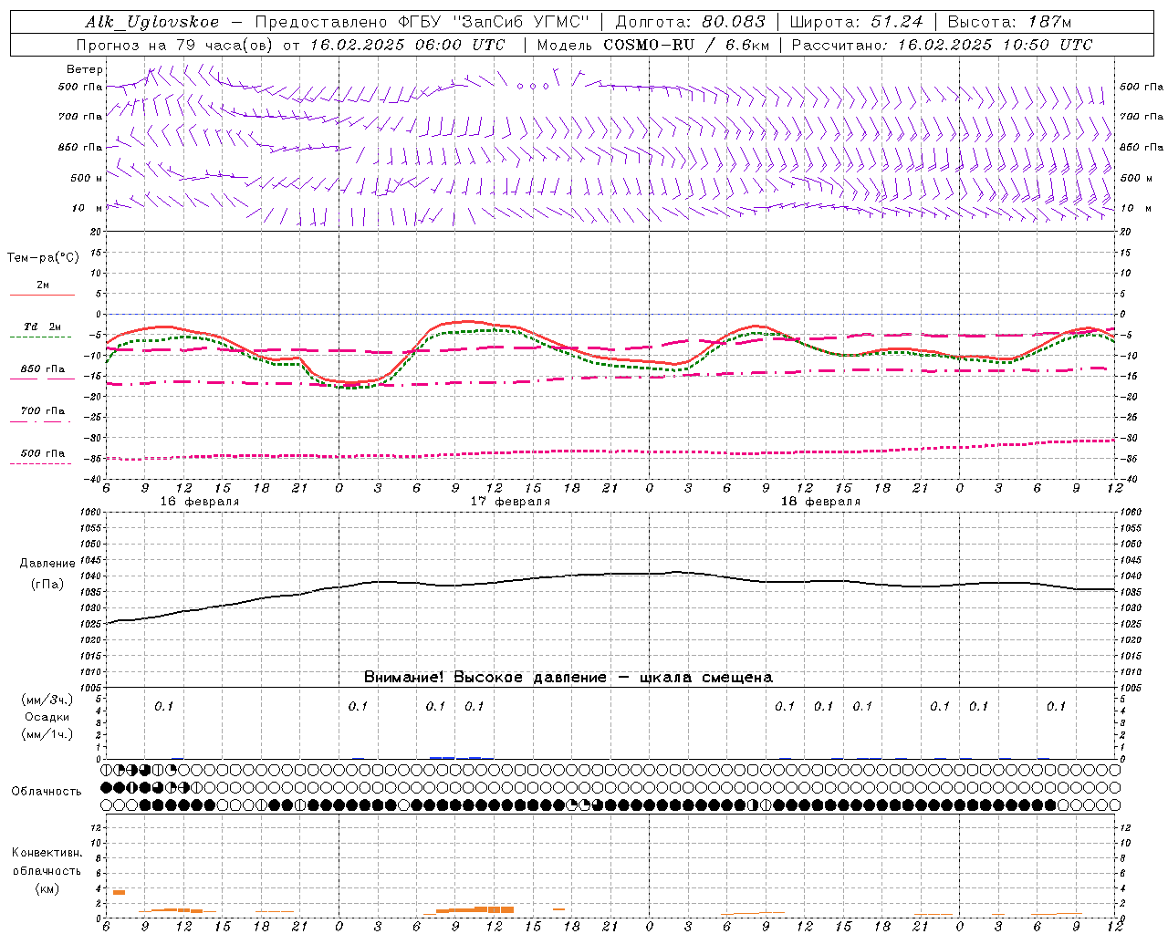Image resolution: width=1168 pixels, height=934 pixels.
Task: Select 'Модель COSMO-RU / 6.6км' model label
Action: (x=652, y=45)
